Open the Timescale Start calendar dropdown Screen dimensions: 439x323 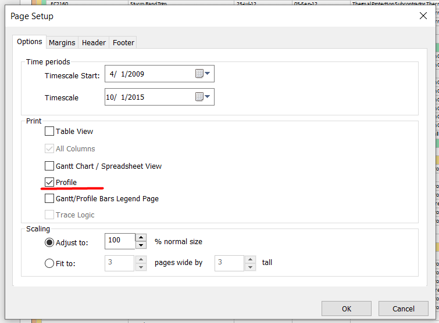tap(202, 74)
